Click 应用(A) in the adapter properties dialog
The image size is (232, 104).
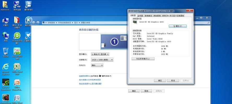186,81
